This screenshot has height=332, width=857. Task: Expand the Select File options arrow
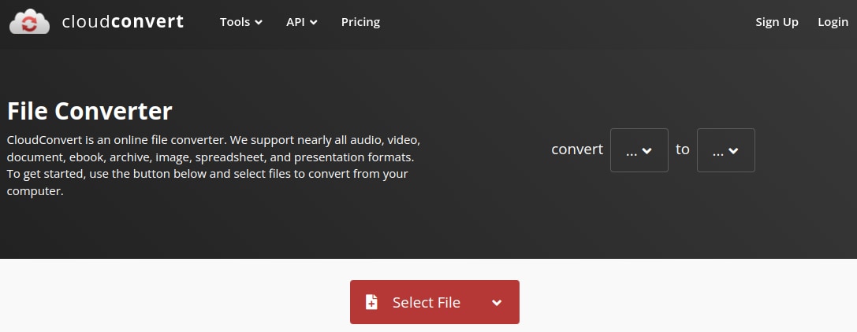[497, 302]
